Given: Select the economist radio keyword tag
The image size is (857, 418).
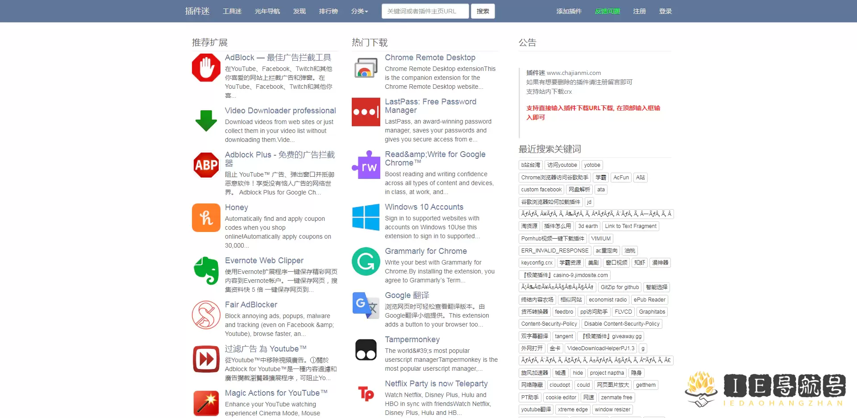Looking at the screenshot, I should (608, 300).
